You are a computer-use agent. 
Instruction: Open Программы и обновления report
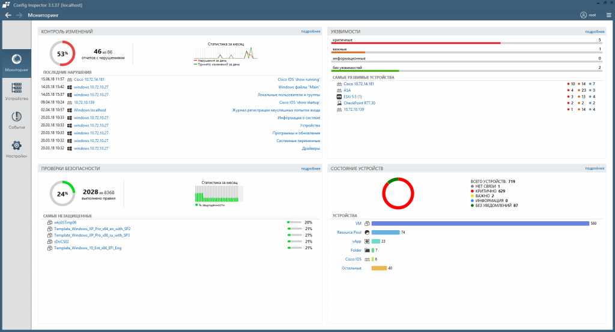point(296,132)
